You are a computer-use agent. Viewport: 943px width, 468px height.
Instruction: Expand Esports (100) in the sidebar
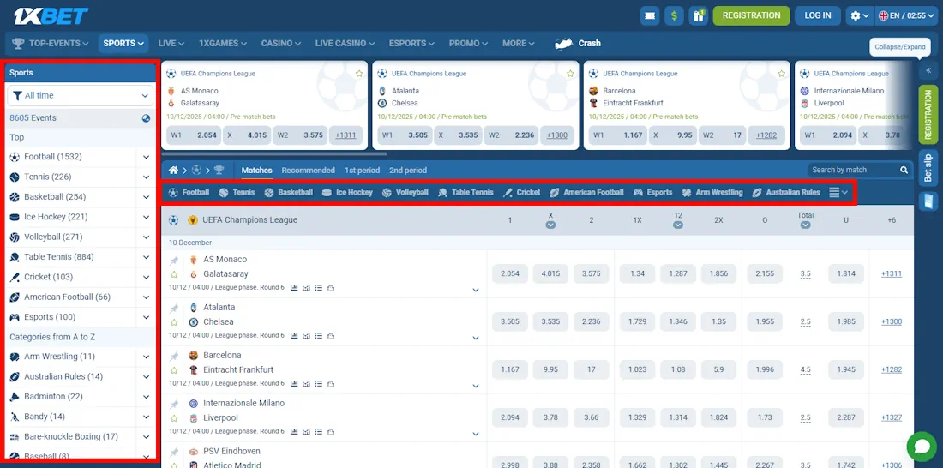(x=146, y=317)
